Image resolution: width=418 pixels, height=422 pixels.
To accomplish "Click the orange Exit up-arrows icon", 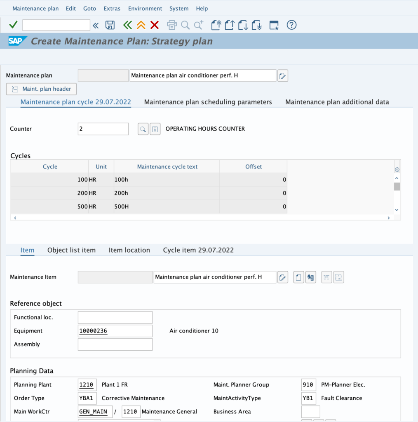I will [x=141, y=25].
